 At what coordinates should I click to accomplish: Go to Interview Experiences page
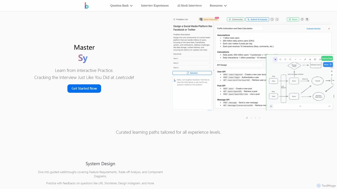155,6
